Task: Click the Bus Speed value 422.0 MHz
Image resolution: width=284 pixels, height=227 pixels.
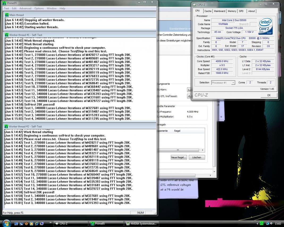Action: 222,69
